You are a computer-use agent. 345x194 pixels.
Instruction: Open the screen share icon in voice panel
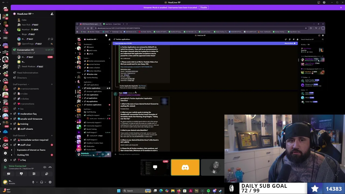pos(21,174)
